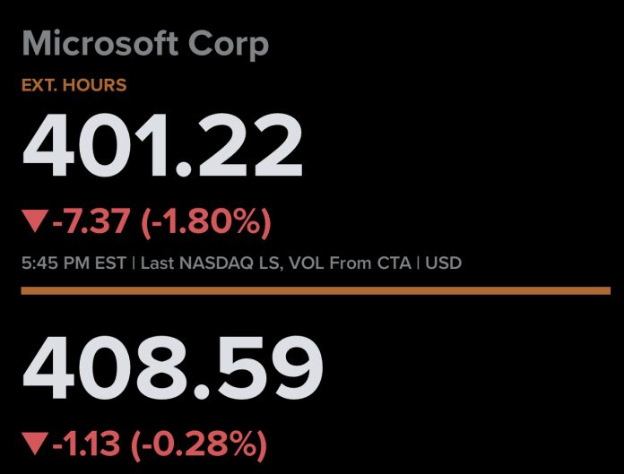This screenshot has height=474, width=624.
Task: Select the EXT. HOURS label
Action: pyautogui.click(x=74, y=86)
